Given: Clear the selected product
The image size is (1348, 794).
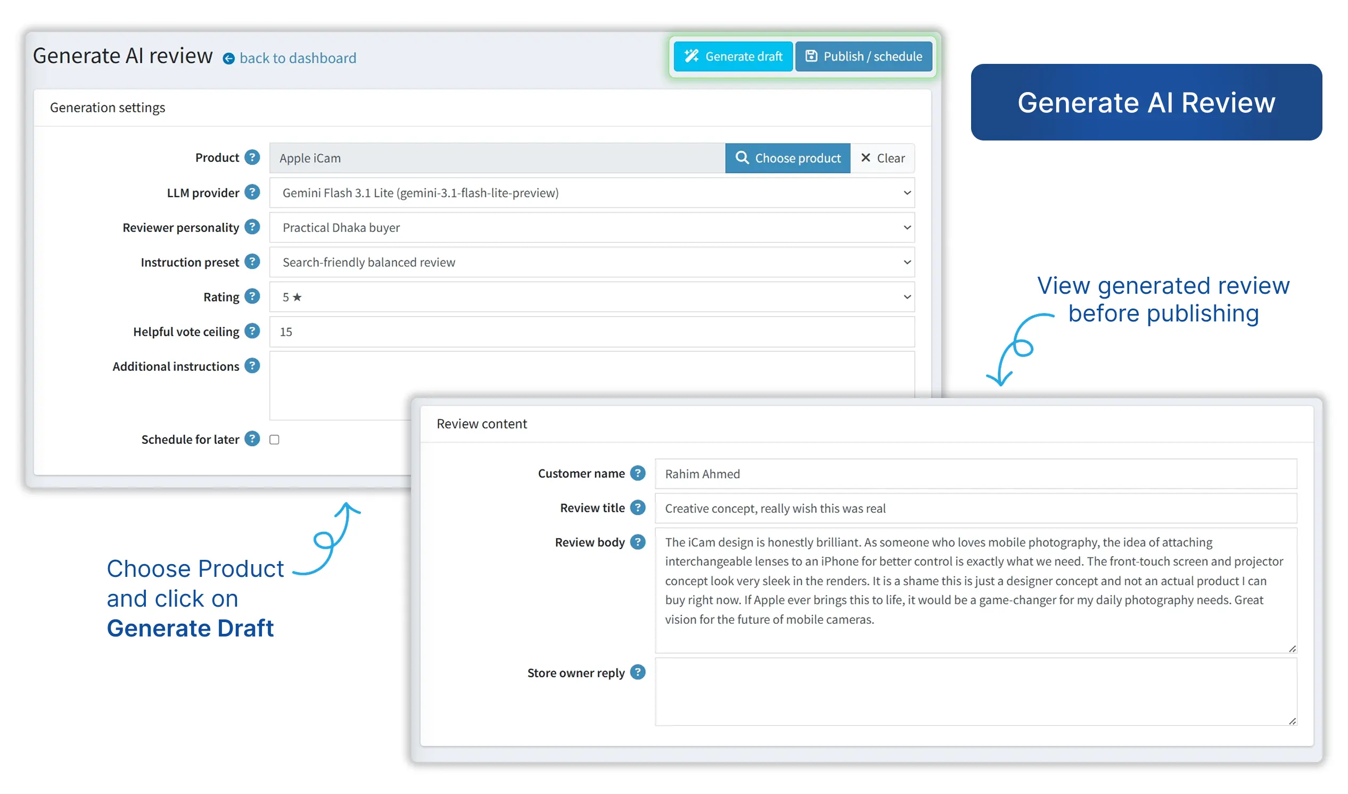Looking at the screenshot, I should pos(883,158).
